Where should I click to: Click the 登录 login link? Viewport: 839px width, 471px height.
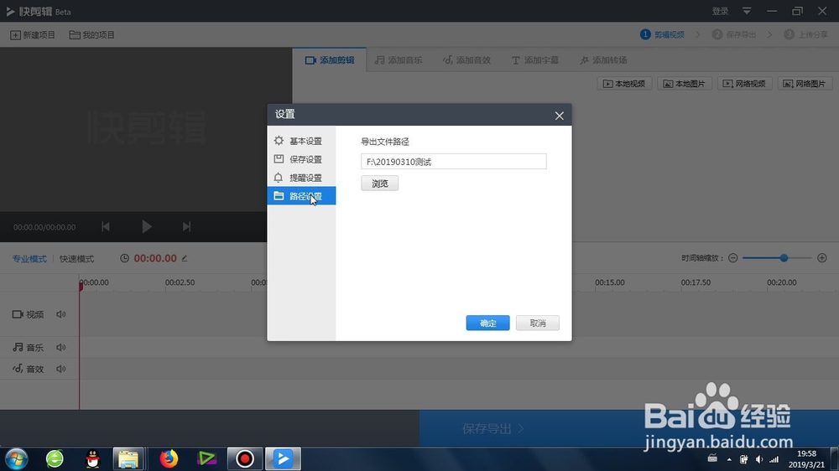point(720,11)
